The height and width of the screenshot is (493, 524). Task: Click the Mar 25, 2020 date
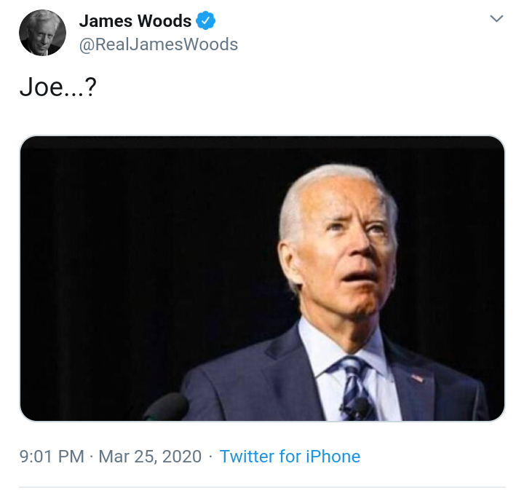coord(150,457)
